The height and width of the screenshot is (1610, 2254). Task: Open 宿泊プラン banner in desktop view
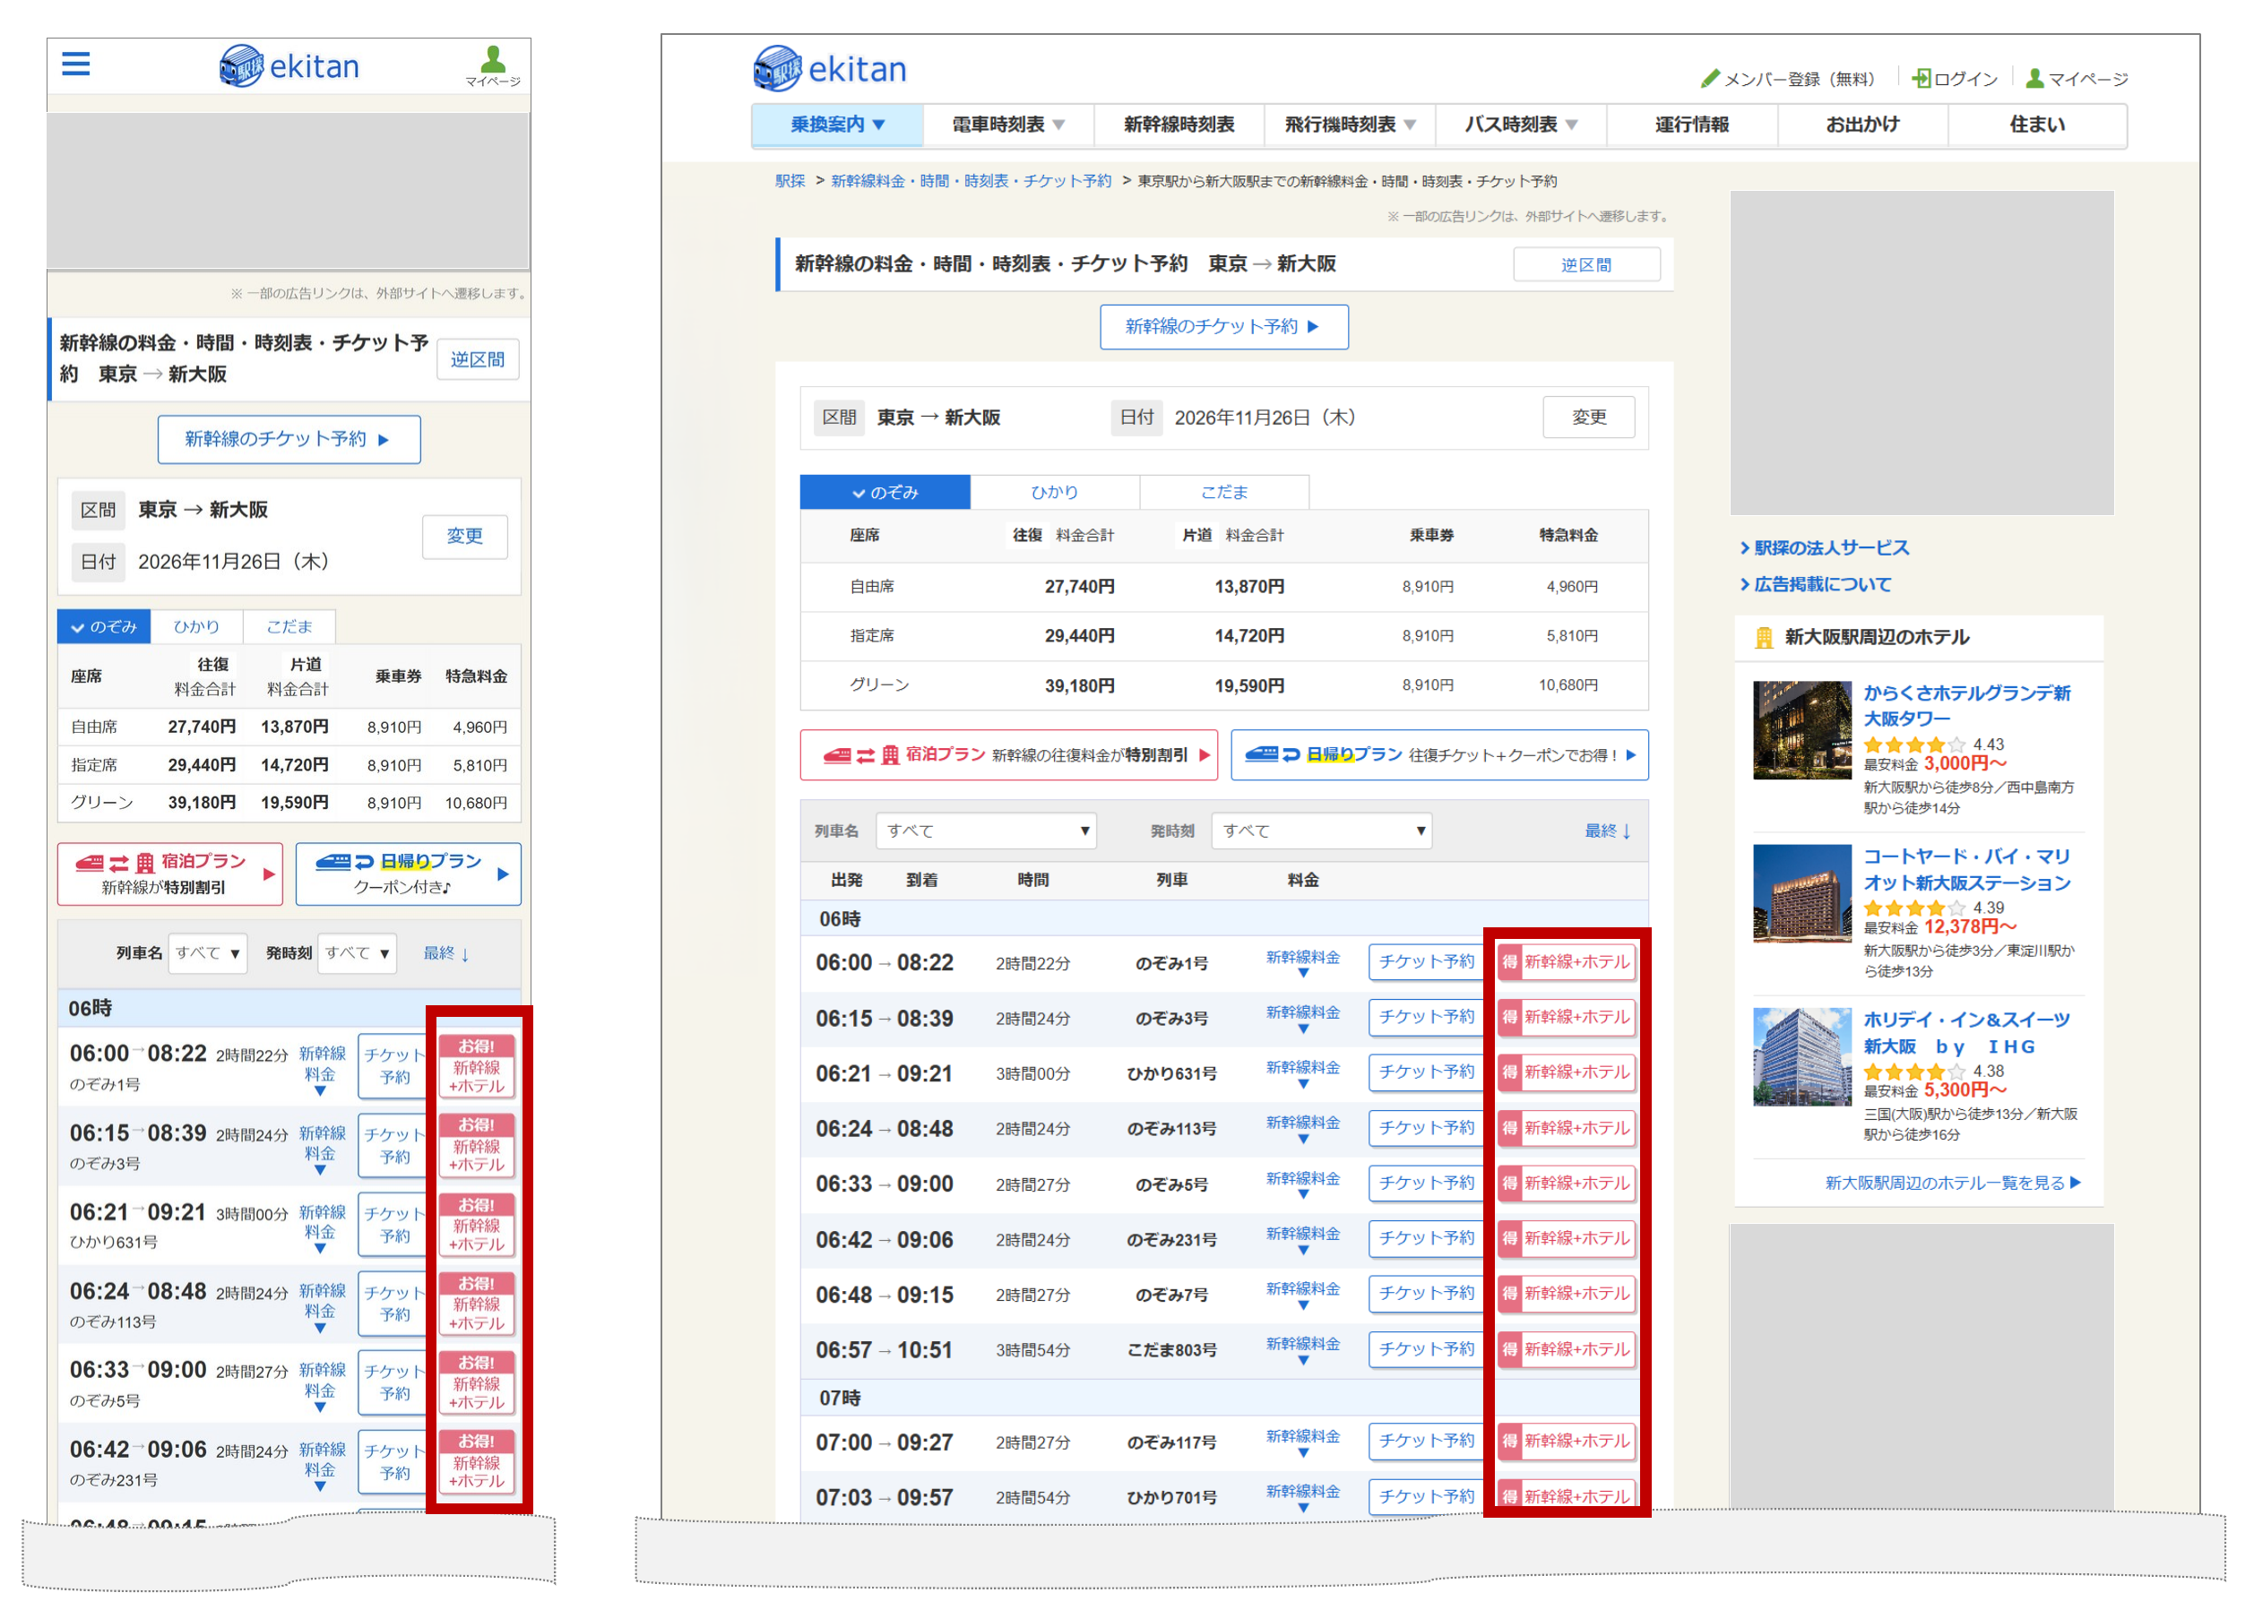click(x=1008, y=755)
